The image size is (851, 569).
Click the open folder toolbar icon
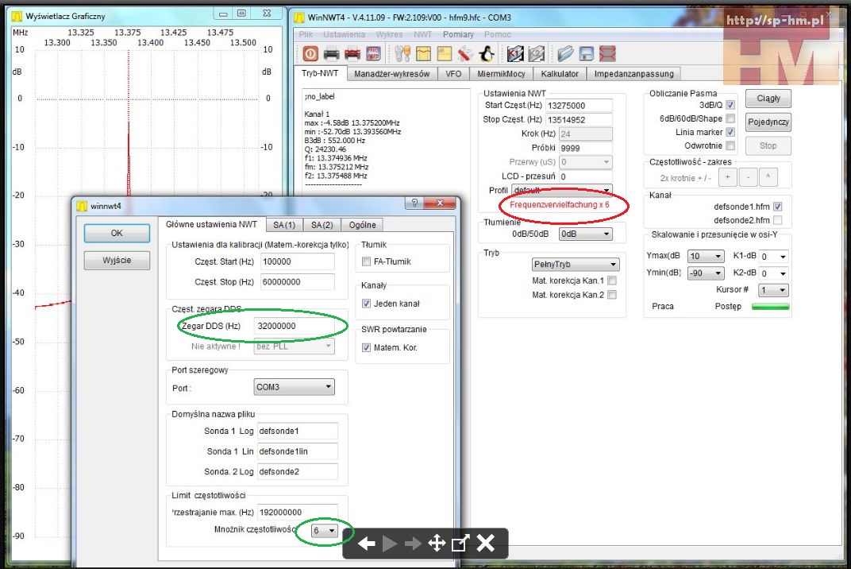click(564, 53)
